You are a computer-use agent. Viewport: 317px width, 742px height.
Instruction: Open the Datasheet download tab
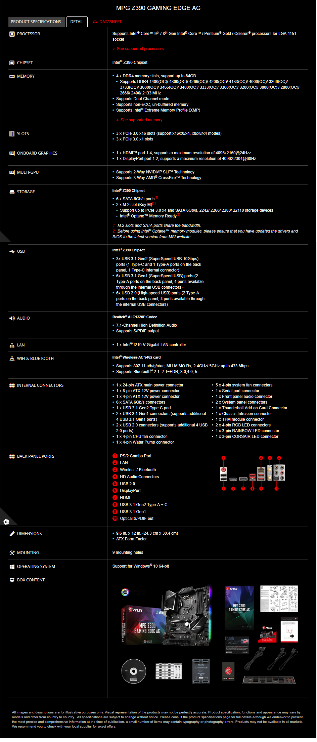tap(107, 22)
